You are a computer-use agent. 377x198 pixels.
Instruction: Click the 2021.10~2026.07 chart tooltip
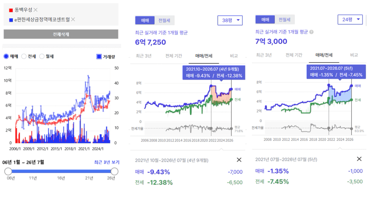pos(214,73)
